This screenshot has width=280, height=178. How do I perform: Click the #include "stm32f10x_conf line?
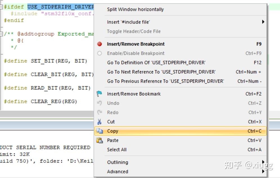(52, 14)
